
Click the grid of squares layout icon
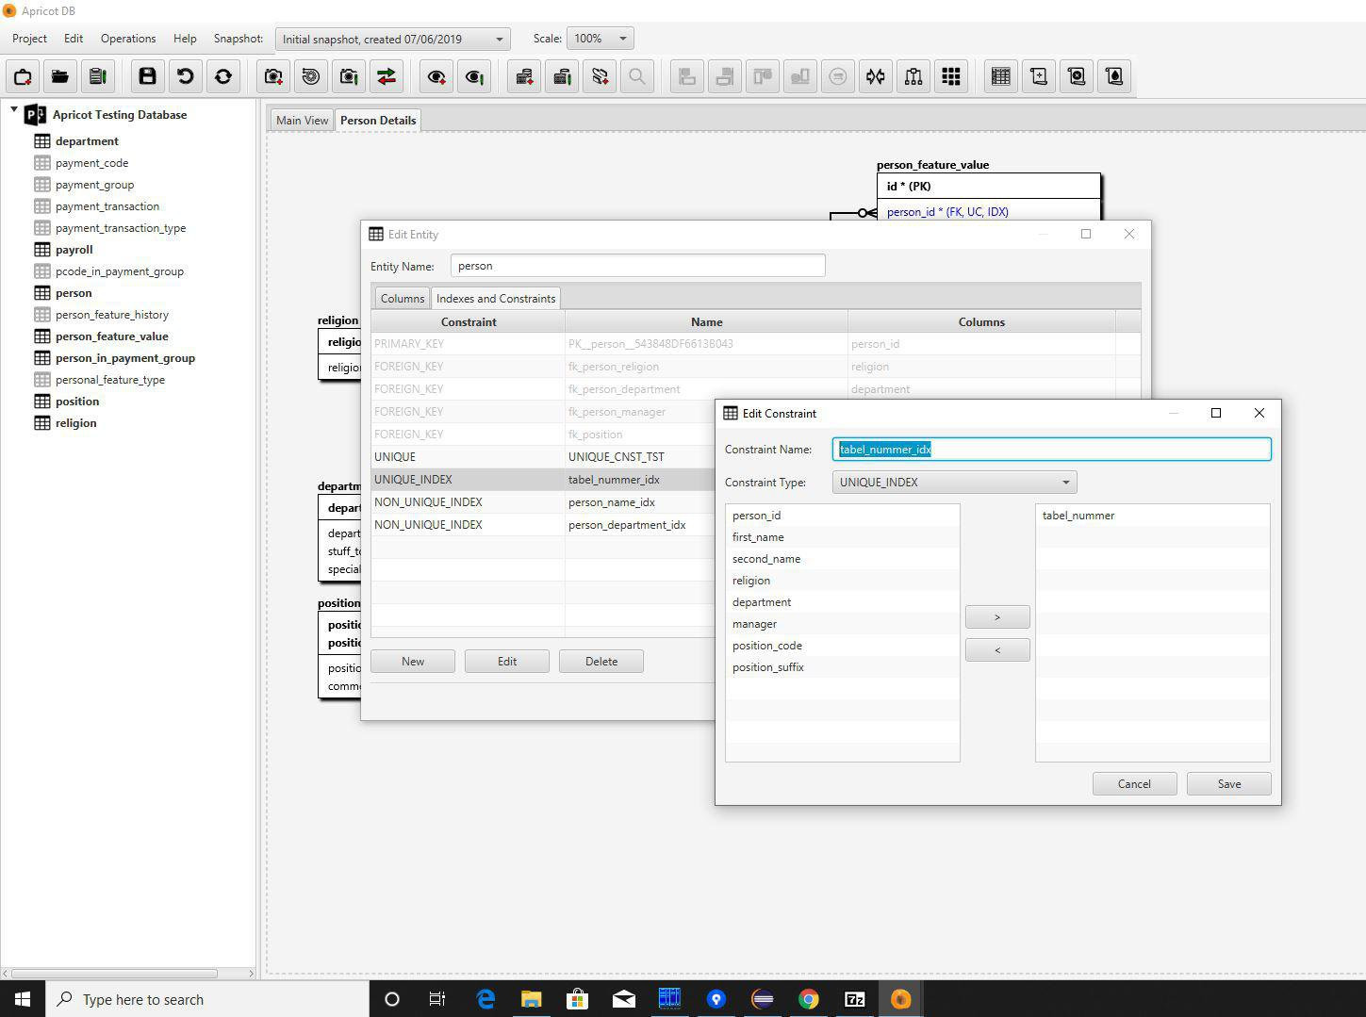tap(951, 76)
